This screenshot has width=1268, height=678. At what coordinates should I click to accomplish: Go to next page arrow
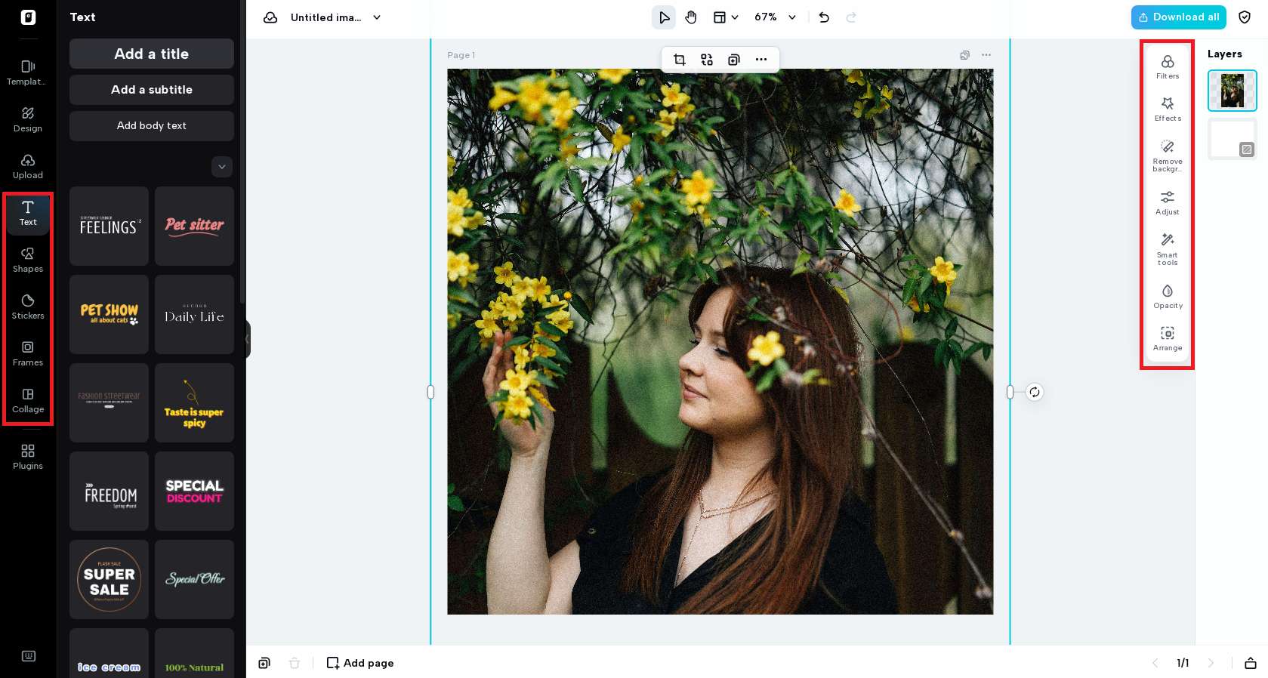click(1211, 663)
